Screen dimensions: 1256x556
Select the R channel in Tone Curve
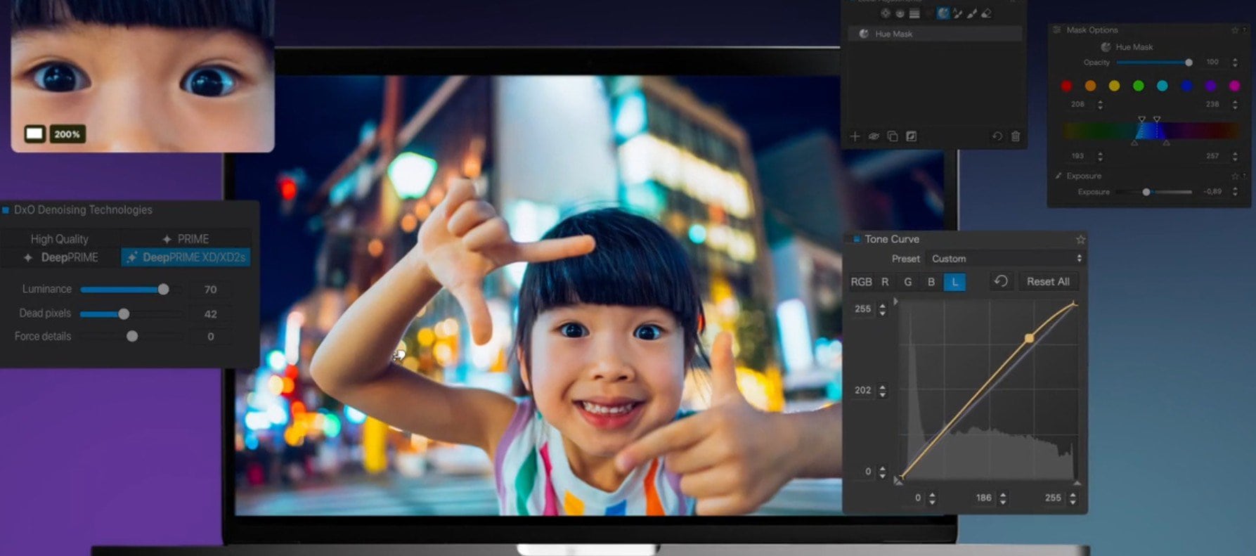[x=885, y=282]
